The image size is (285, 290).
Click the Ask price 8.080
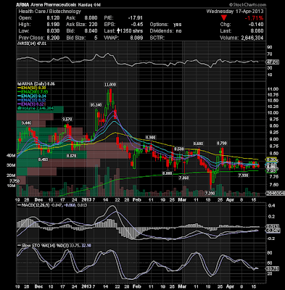[x=91, y=18]
